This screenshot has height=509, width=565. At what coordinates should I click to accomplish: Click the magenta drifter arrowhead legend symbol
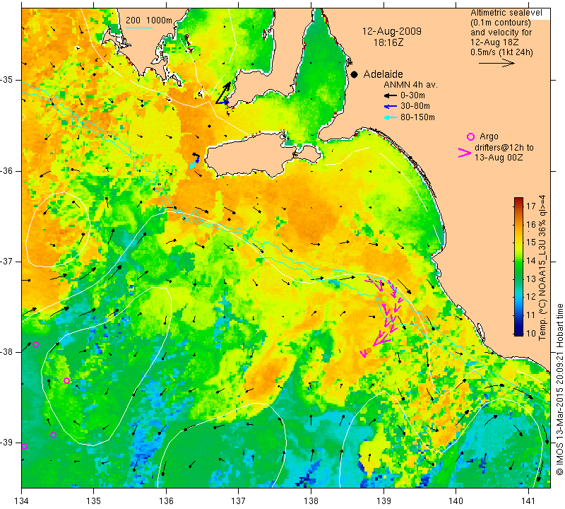(x=465, y=153)
